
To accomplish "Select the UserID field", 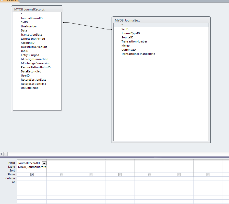I will [37, 76].
